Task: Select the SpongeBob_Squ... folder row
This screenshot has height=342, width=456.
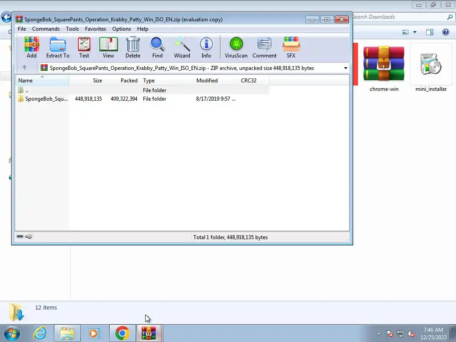Action: click(142, 98)
